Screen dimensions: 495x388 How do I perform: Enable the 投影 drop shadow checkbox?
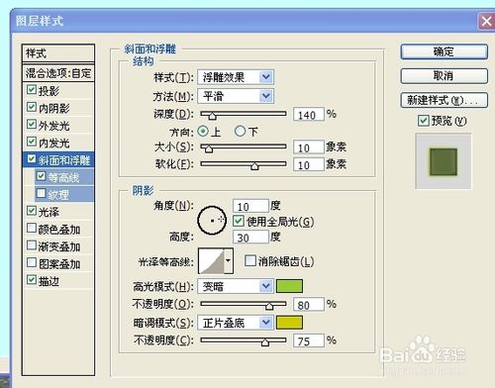click(32, 89)
